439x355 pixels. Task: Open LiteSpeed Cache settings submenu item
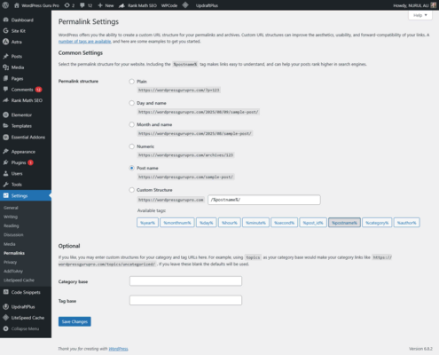[x=19, y=280]
